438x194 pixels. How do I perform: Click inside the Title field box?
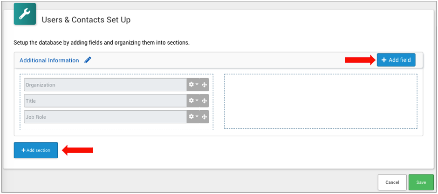pyautogui.click(x=105, y=100)
